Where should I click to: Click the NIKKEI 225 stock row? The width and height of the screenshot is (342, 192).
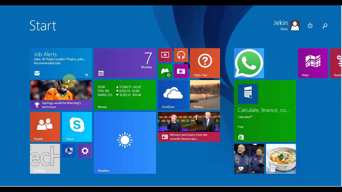click(x=119, y=95)
